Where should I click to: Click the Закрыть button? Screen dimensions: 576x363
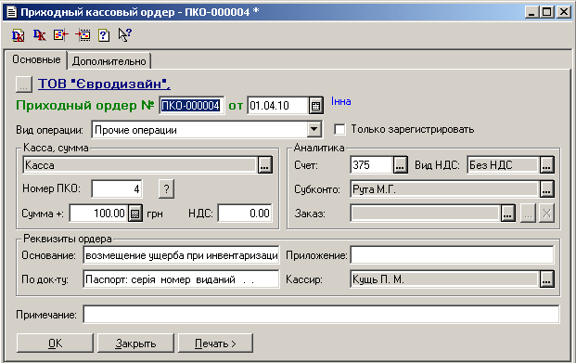(135, 344)
